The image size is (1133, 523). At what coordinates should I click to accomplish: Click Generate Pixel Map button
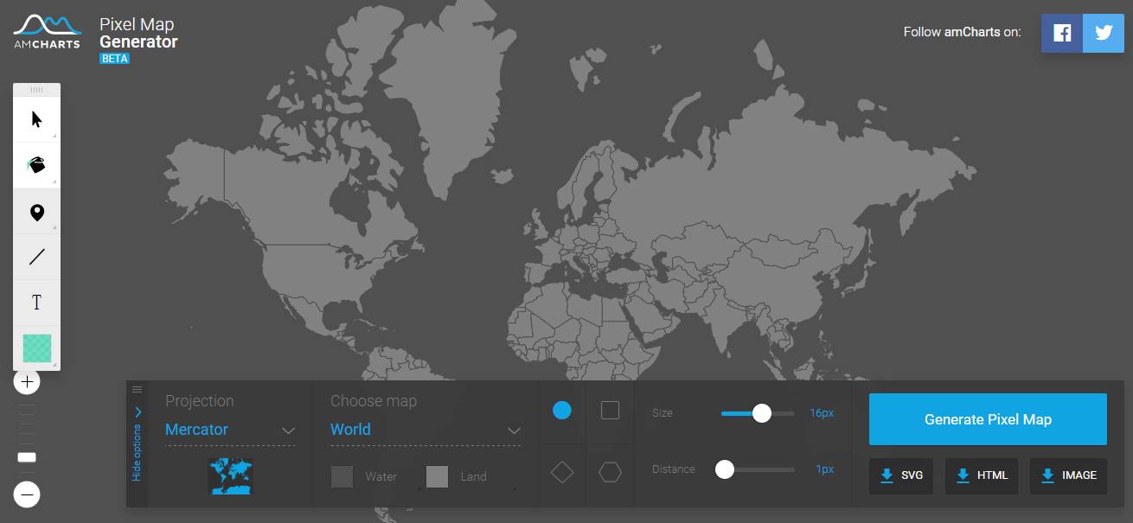988,419
